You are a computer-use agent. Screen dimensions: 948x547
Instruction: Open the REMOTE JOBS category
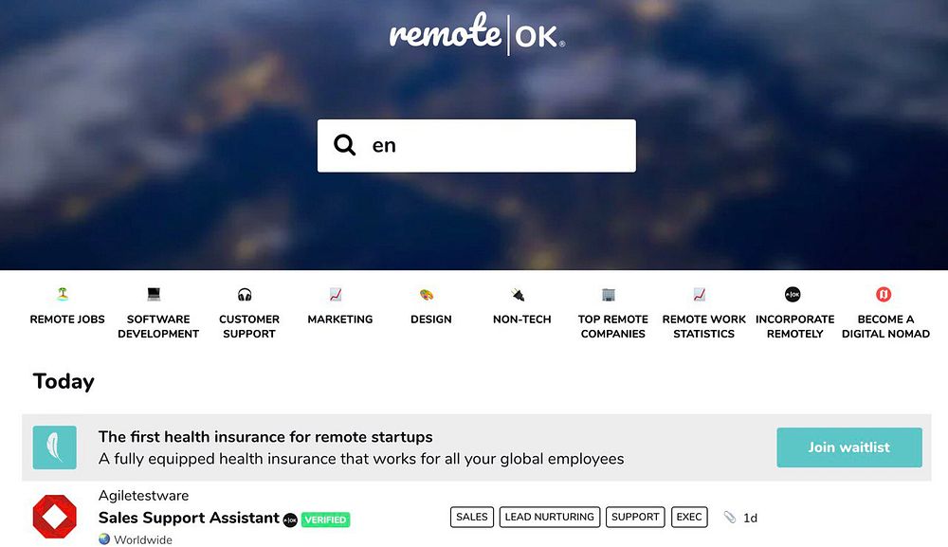[67, 319]
